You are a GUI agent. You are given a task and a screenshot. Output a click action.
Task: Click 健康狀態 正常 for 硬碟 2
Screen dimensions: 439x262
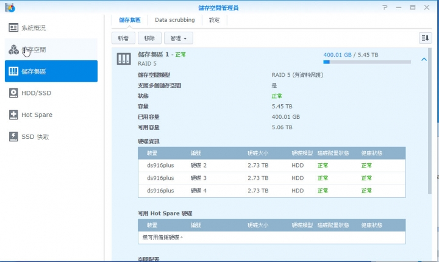coord(366,166)
